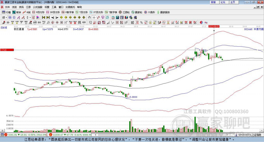Click the 2023-08-01 date marker
Screen dimensions: 264x142
coord(214,26)
